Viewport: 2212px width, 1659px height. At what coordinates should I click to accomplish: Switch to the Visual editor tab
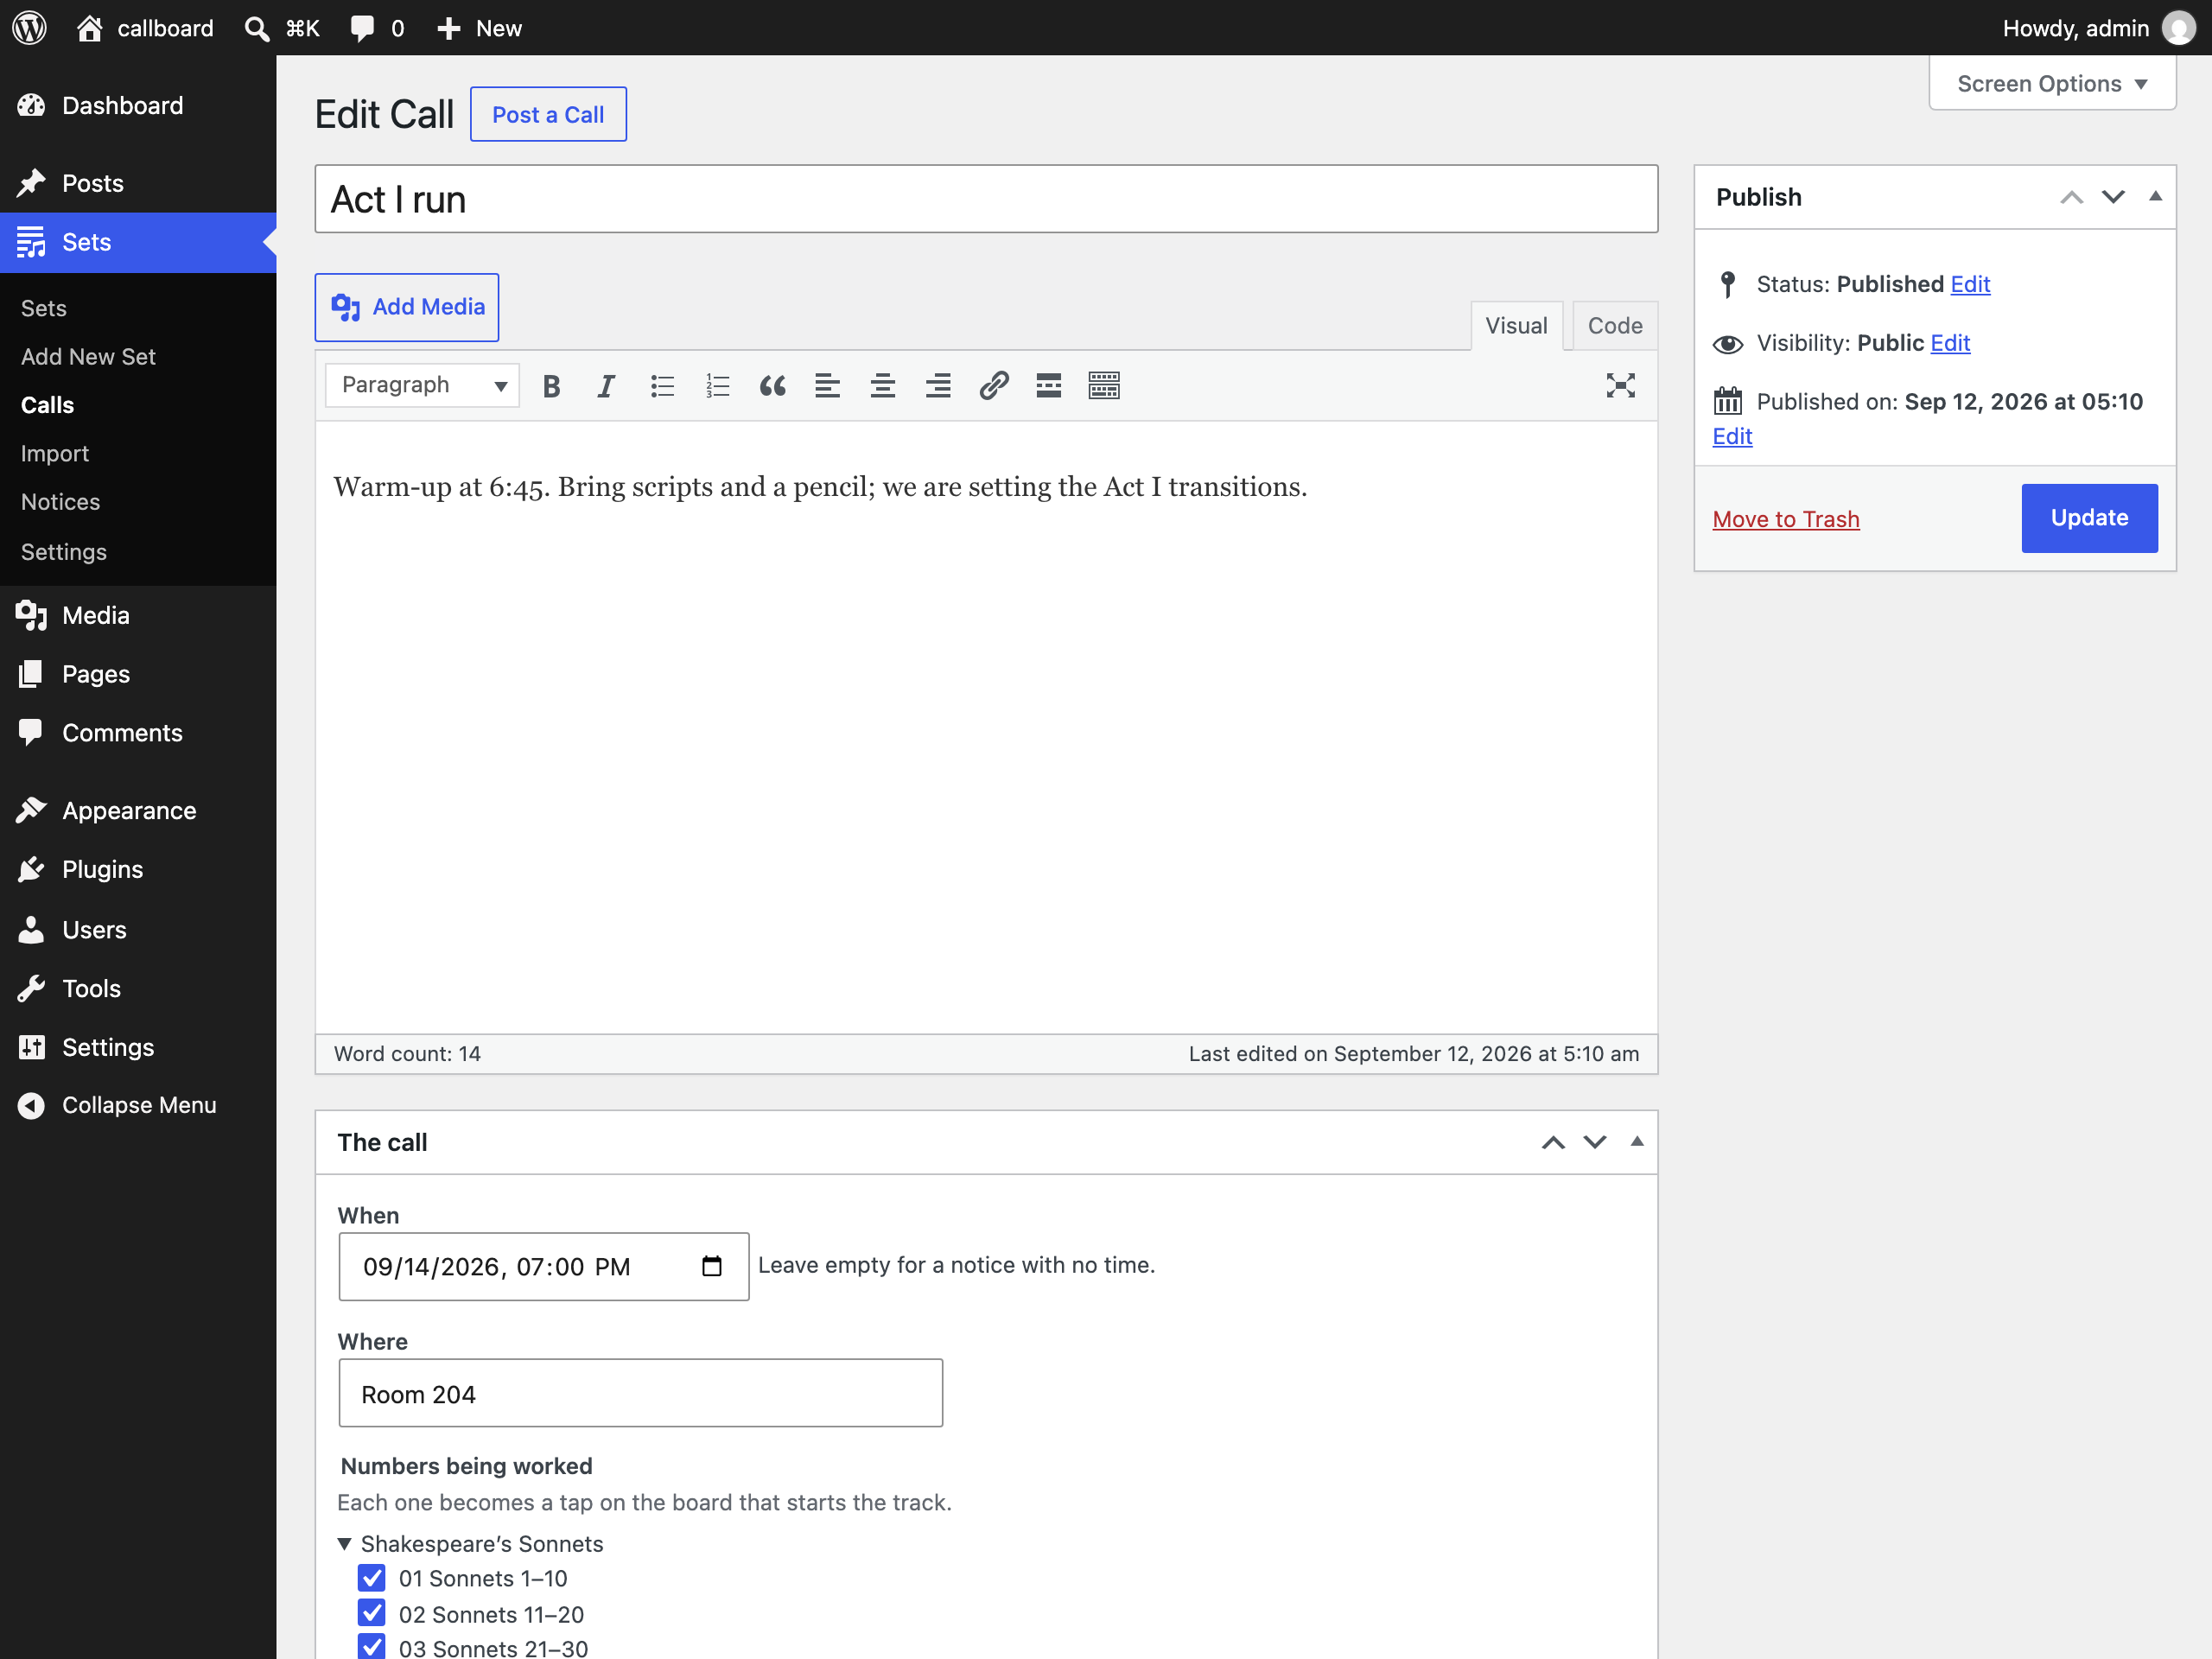tap(1516, 326)
